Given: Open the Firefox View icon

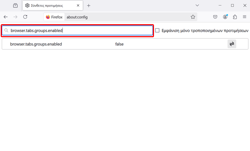Looking at the screenshot, I should coord(15,5).
